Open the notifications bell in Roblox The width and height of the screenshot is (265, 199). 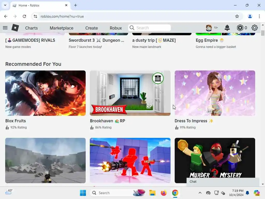pyautogui.click(x=227, y=27)
